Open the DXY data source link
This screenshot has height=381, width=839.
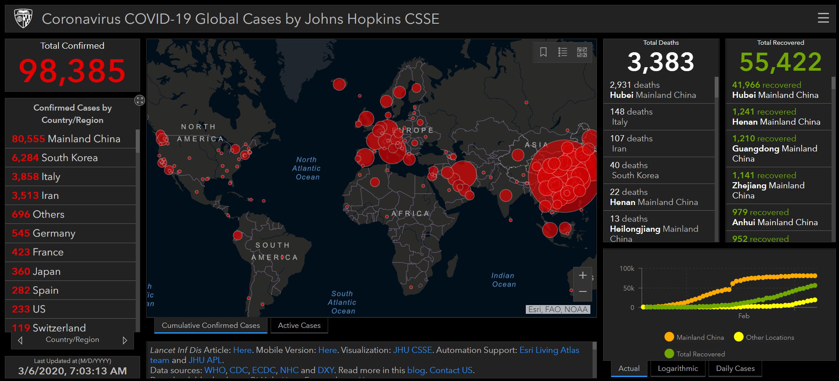(x=325, y=370)
